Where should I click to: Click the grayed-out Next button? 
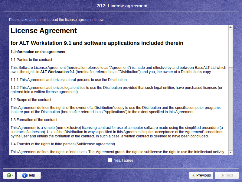pyautogui.click(x=227, y=175)
